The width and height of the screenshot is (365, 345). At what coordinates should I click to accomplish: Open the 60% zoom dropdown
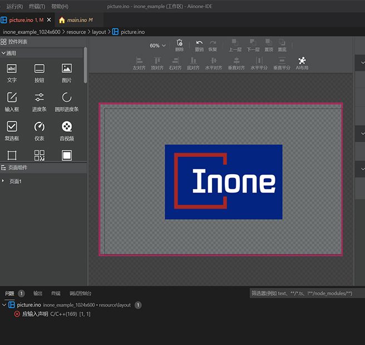pos(157,46)
